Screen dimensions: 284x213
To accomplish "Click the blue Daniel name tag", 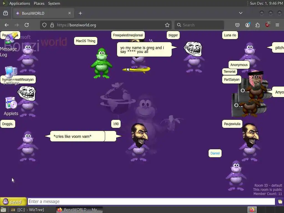I will [215, 153].
